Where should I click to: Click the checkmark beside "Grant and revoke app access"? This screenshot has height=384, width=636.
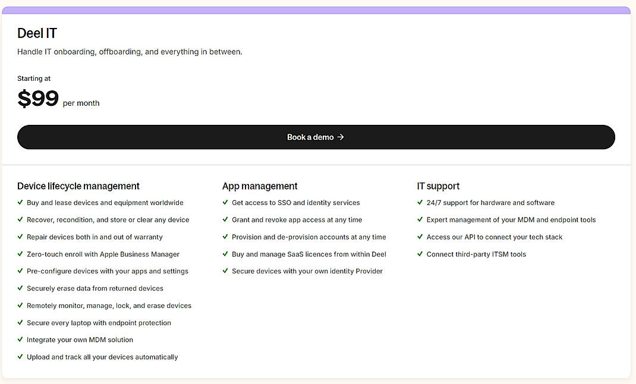tap(225, 219)
